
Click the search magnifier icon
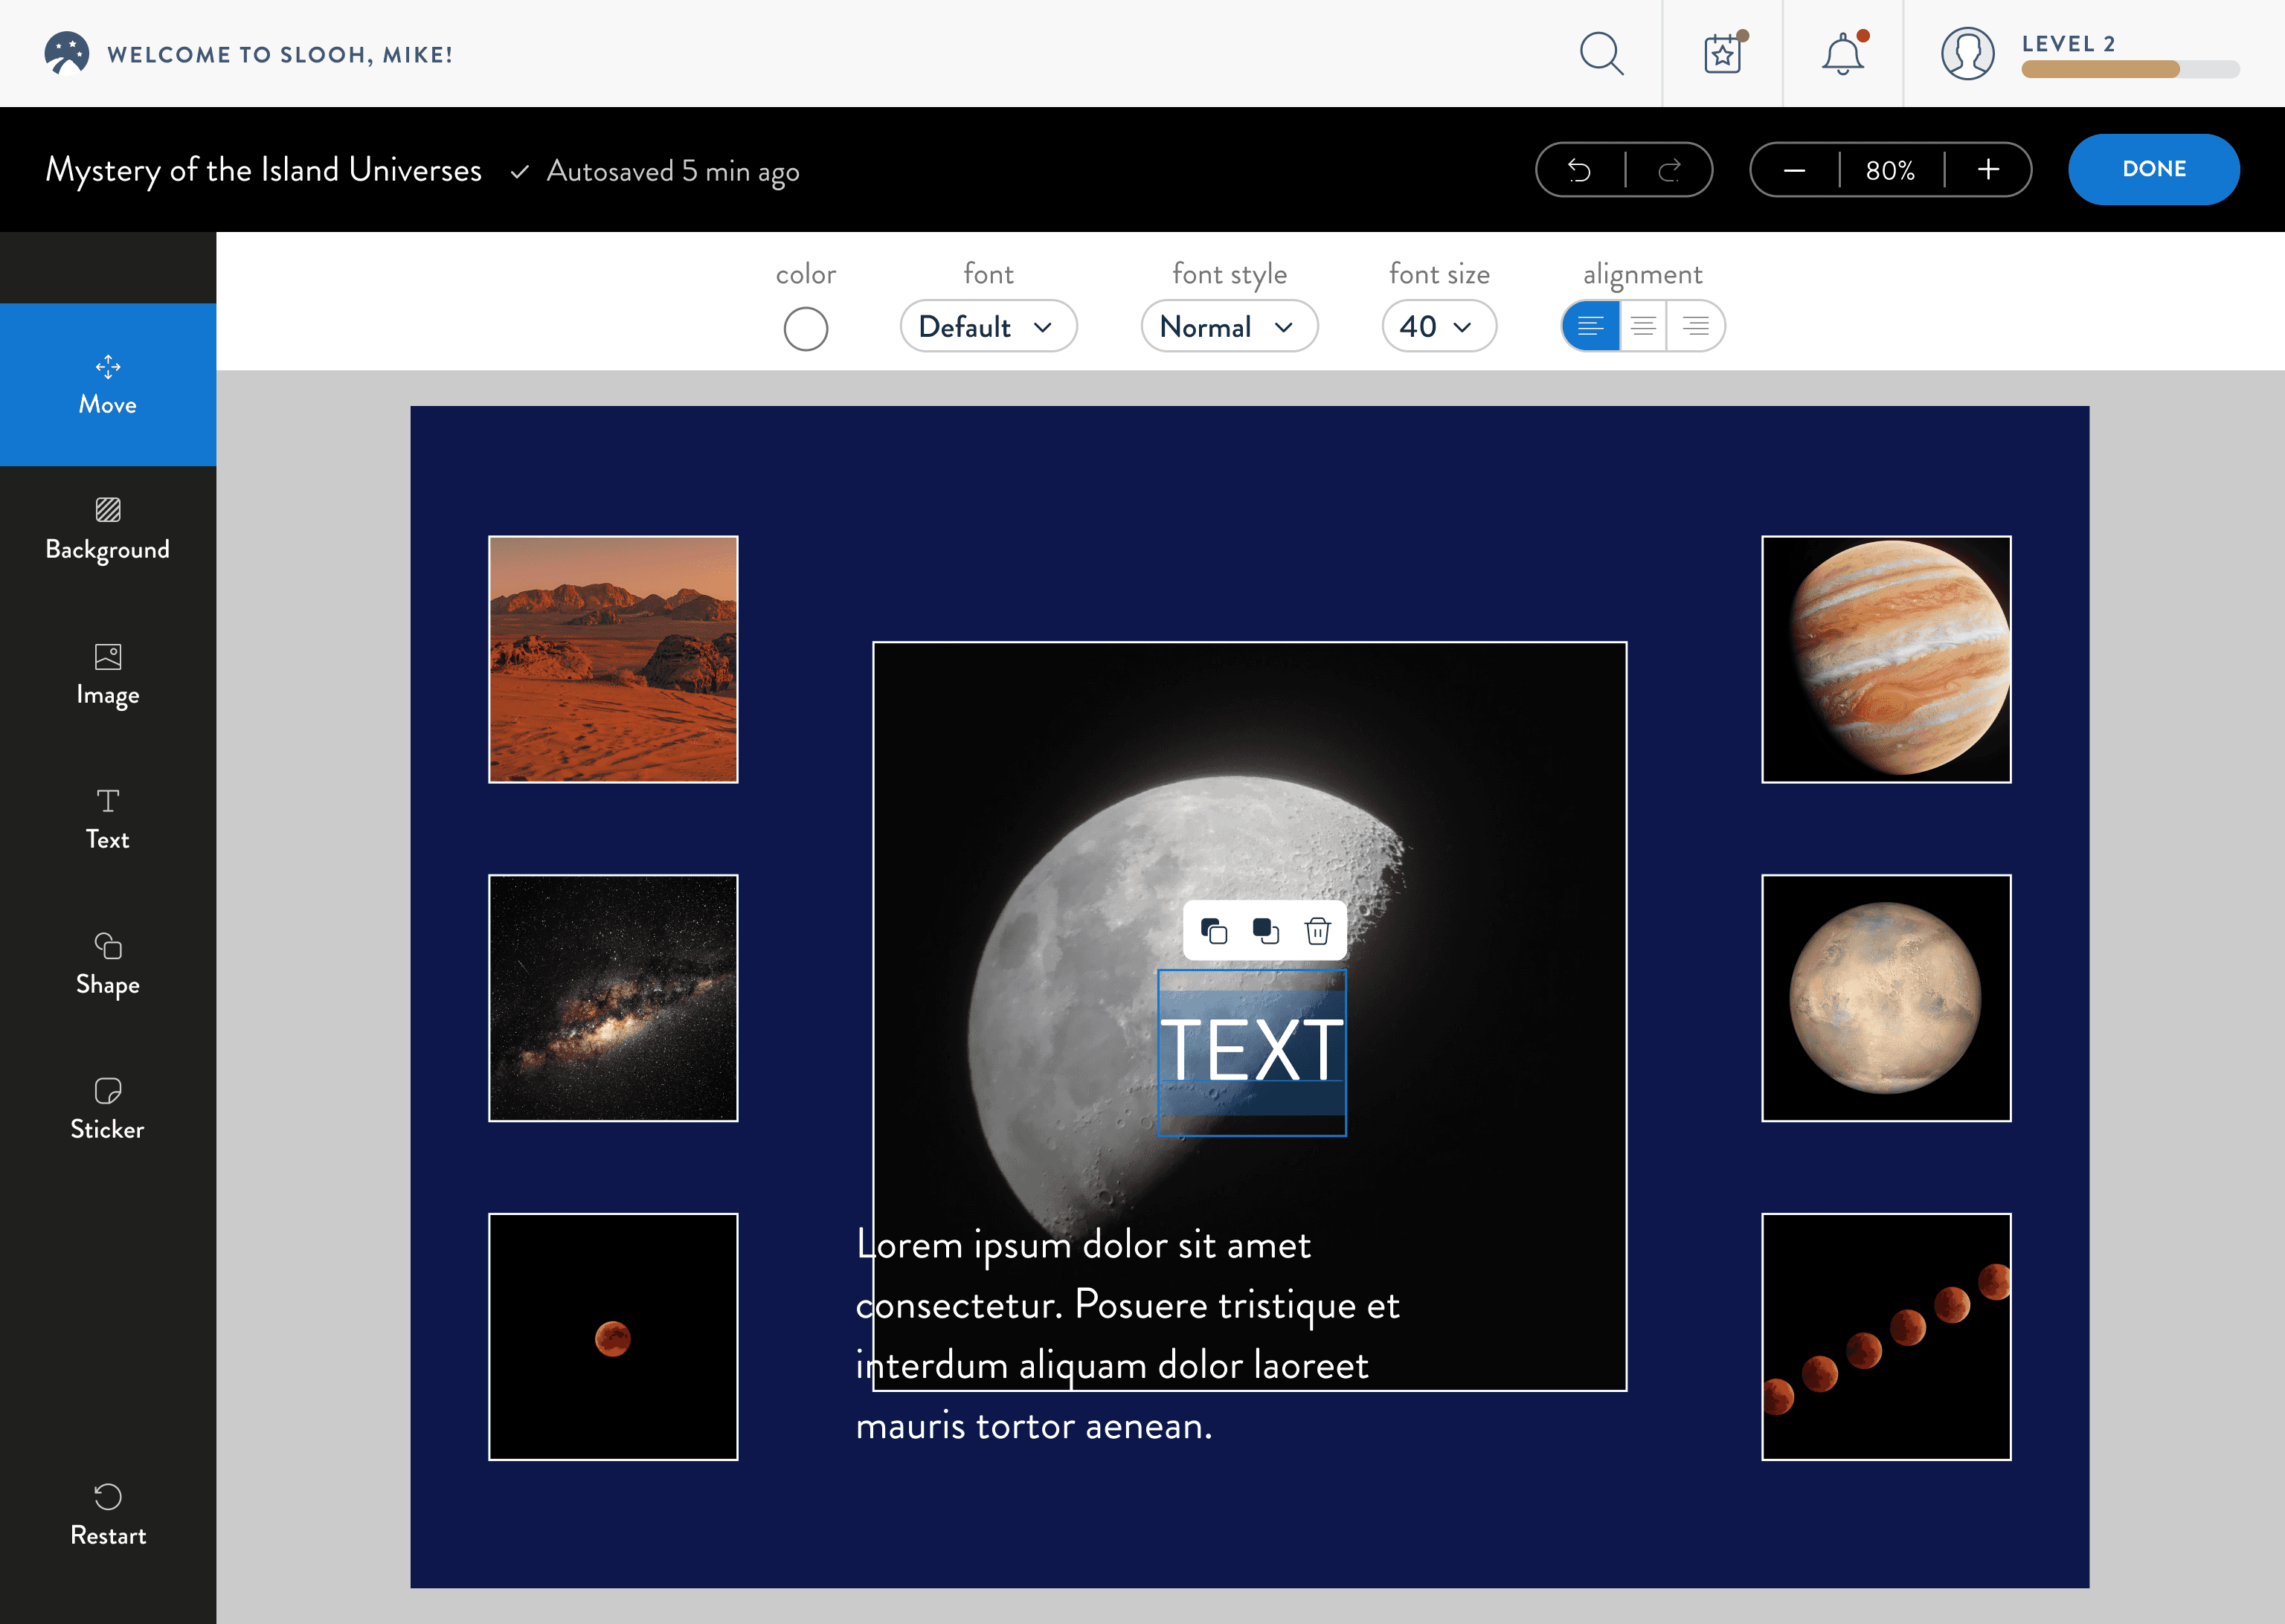point(1601,54)
